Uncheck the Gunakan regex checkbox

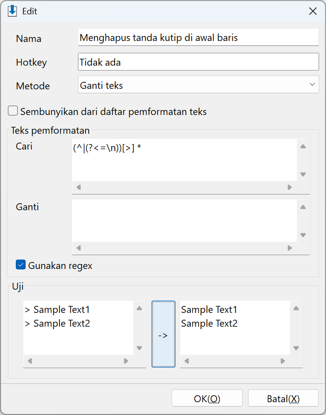[21, 264]
